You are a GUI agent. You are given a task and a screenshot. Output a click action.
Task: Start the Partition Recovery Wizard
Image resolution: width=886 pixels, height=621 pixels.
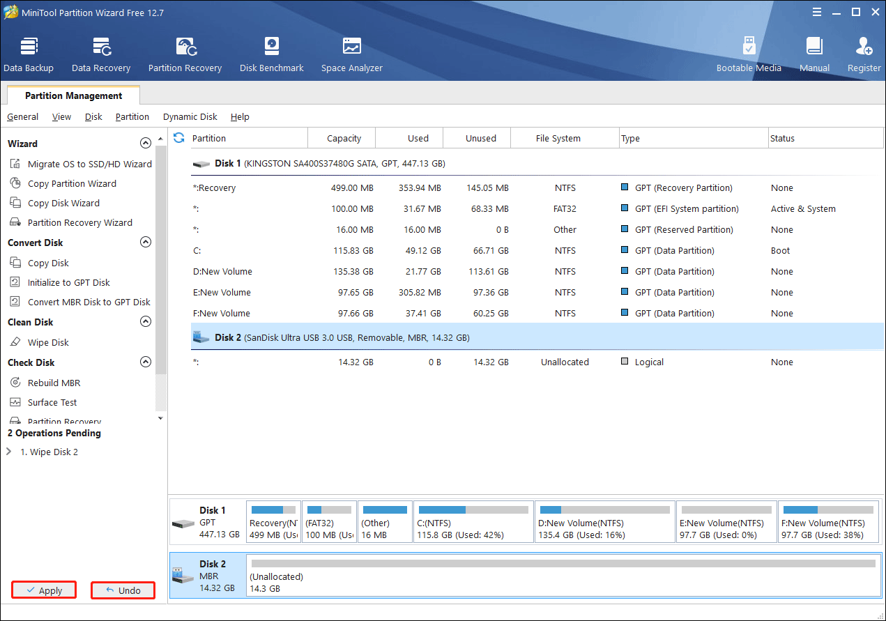pyautogui.click(x=71, y=222)
